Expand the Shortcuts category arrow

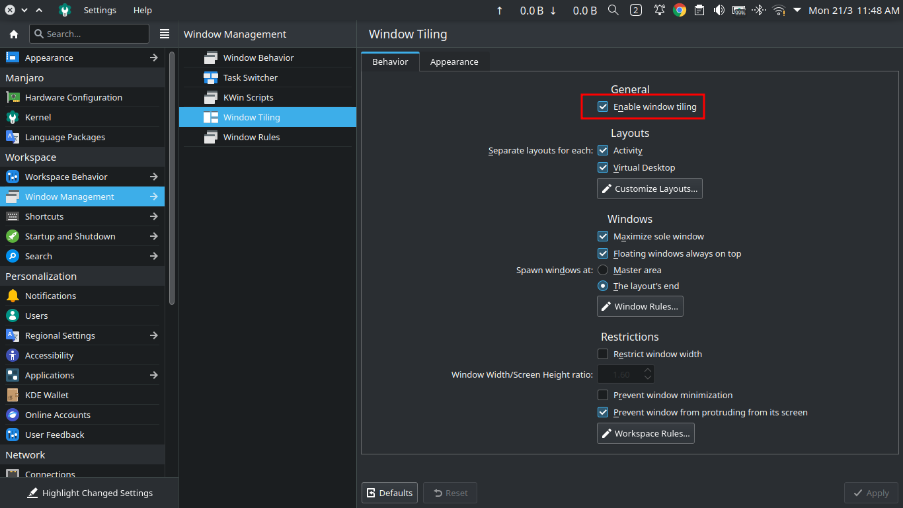point(154,216)
